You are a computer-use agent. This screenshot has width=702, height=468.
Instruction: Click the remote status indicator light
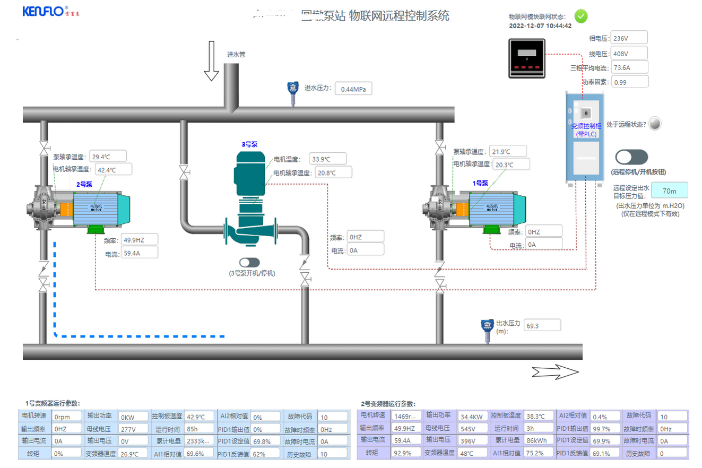tap(656, 124)
